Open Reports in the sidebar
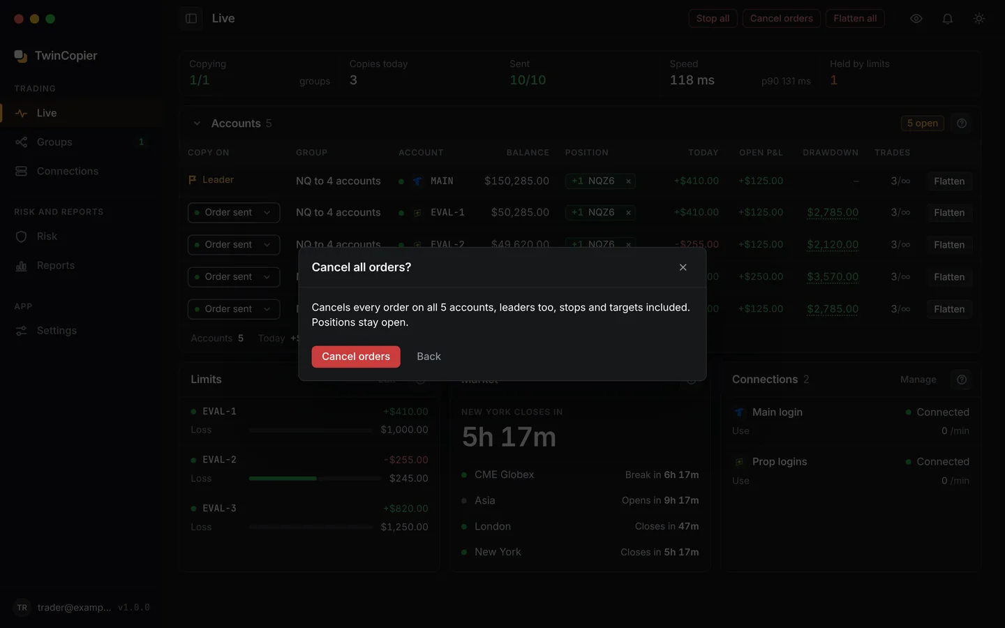 (82, 266)
